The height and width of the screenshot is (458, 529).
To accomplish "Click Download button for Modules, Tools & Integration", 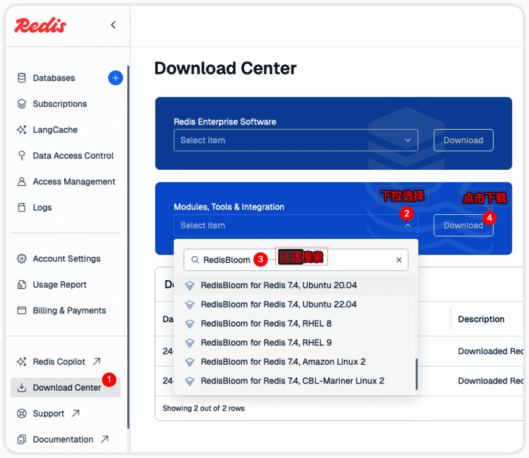I will (x=463, y=225).
